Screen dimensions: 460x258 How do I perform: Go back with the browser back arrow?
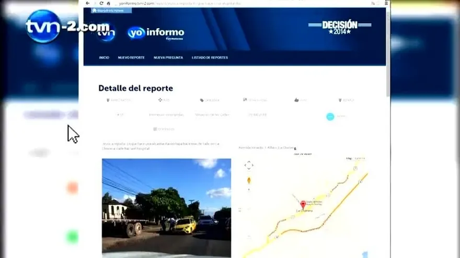tap(88, 3)
